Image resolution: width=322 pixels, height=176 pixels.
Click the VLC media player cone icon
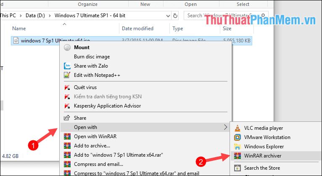point(237,128)
